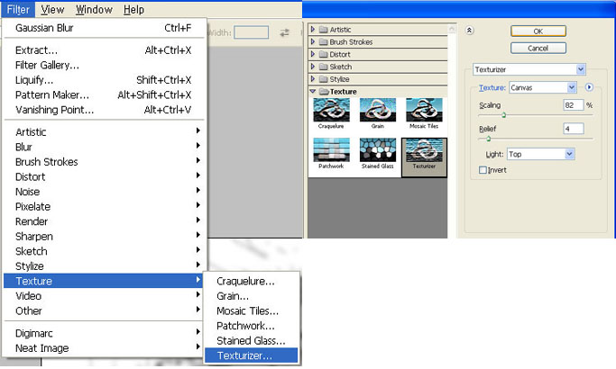The image size is (616, 369).
Task: Open the Texturizer filter dropdown
Action: tap(529, 69)
